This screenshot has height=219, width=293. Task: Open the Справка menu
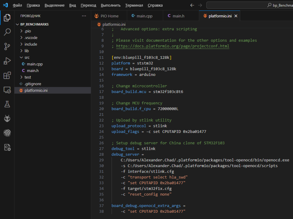155,5
